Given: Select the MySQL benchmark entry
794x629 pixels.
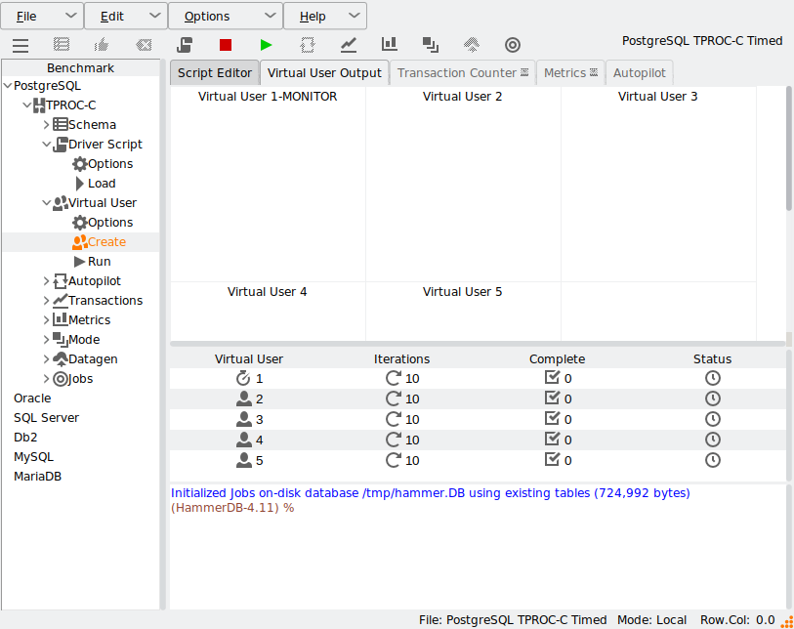Looking at the screenshot, I should (x=33, y=457).
